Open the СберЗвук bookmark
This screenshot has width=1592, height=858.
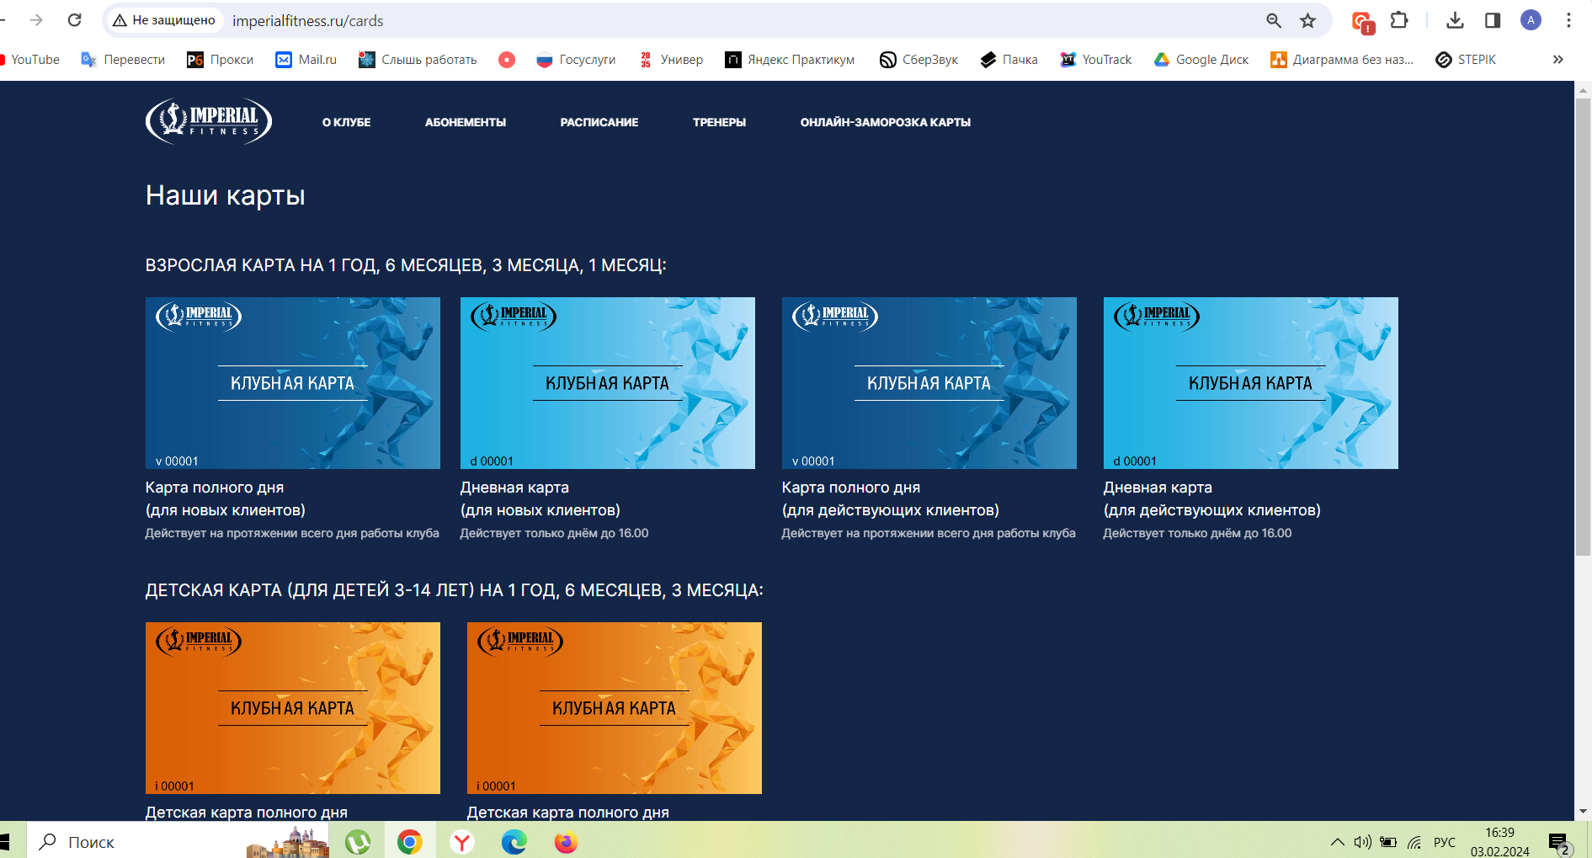point(918,60)
